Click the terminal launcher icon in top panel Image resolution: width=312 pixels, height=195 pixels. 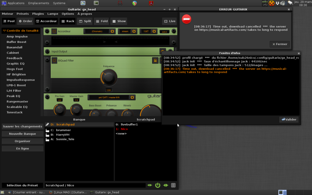96,3
